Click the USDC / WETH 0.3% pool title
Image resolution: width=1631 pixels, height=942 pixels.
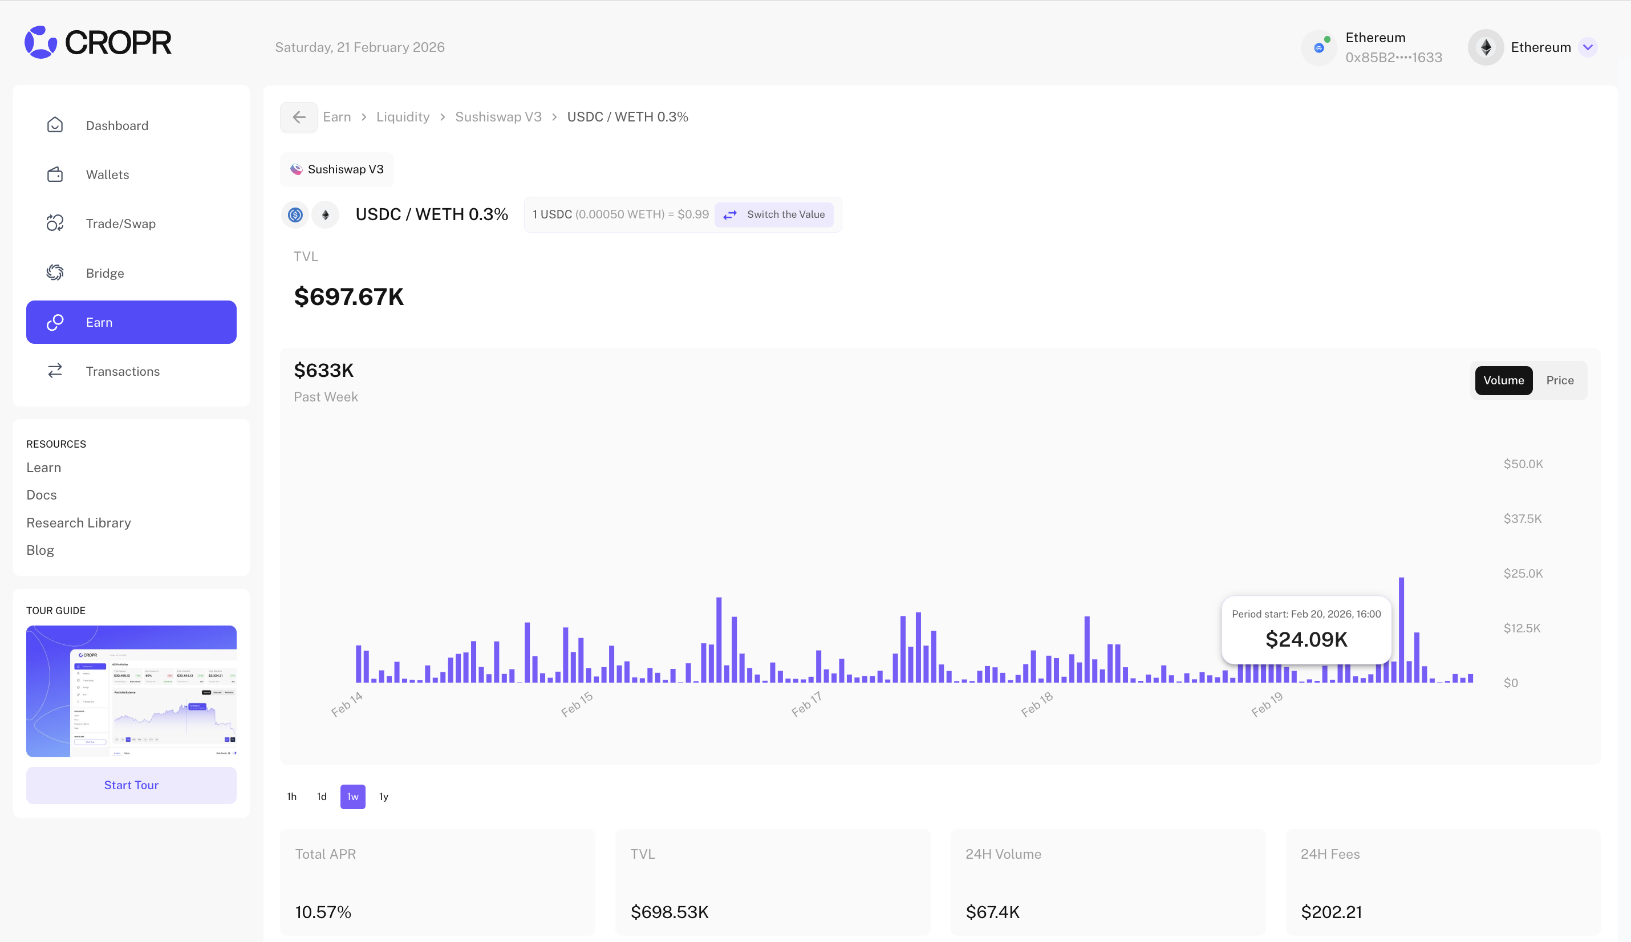(432, 215)
